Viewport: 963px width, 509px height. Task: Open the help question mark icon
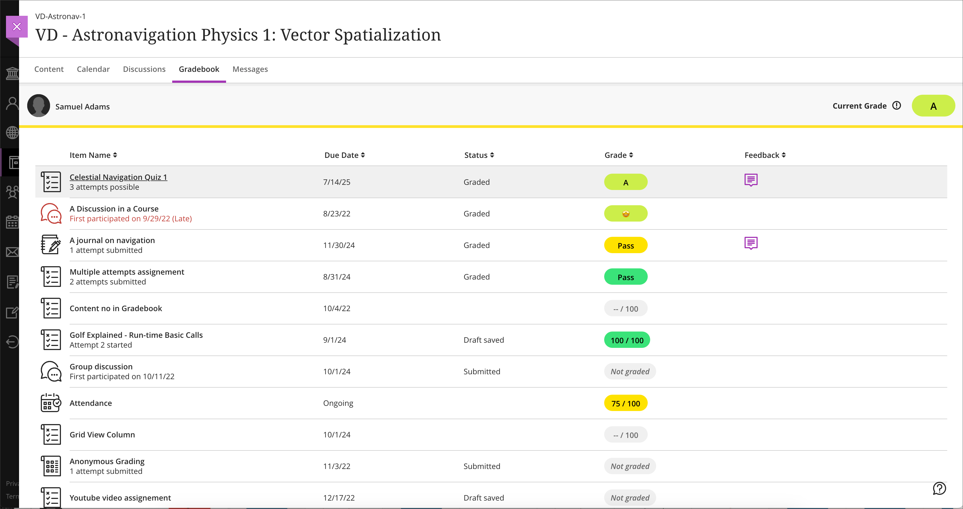(939, 488)
